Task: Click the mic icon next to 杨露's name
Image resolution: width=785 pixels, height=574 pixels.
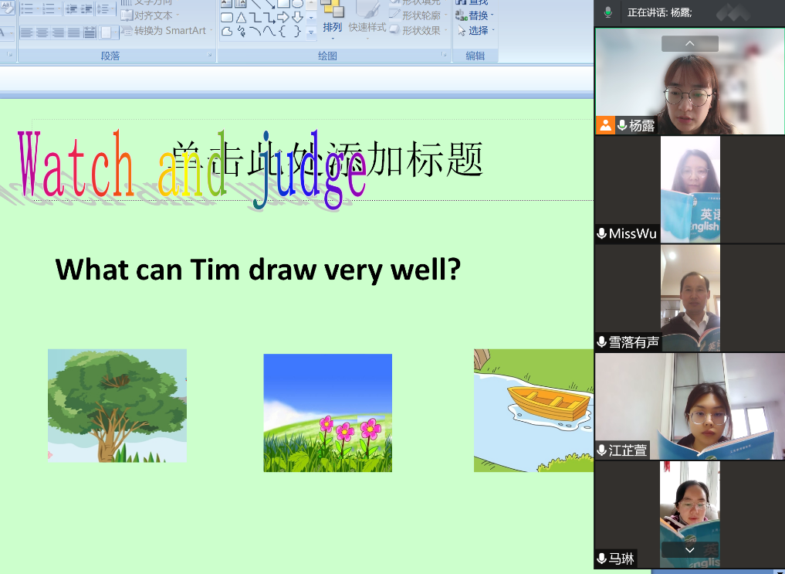Action: coord(622,125)
